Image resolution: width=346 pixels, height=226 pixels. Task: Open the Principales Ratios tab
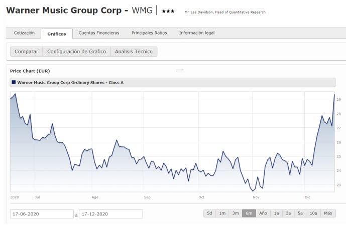tap(149, 33)
